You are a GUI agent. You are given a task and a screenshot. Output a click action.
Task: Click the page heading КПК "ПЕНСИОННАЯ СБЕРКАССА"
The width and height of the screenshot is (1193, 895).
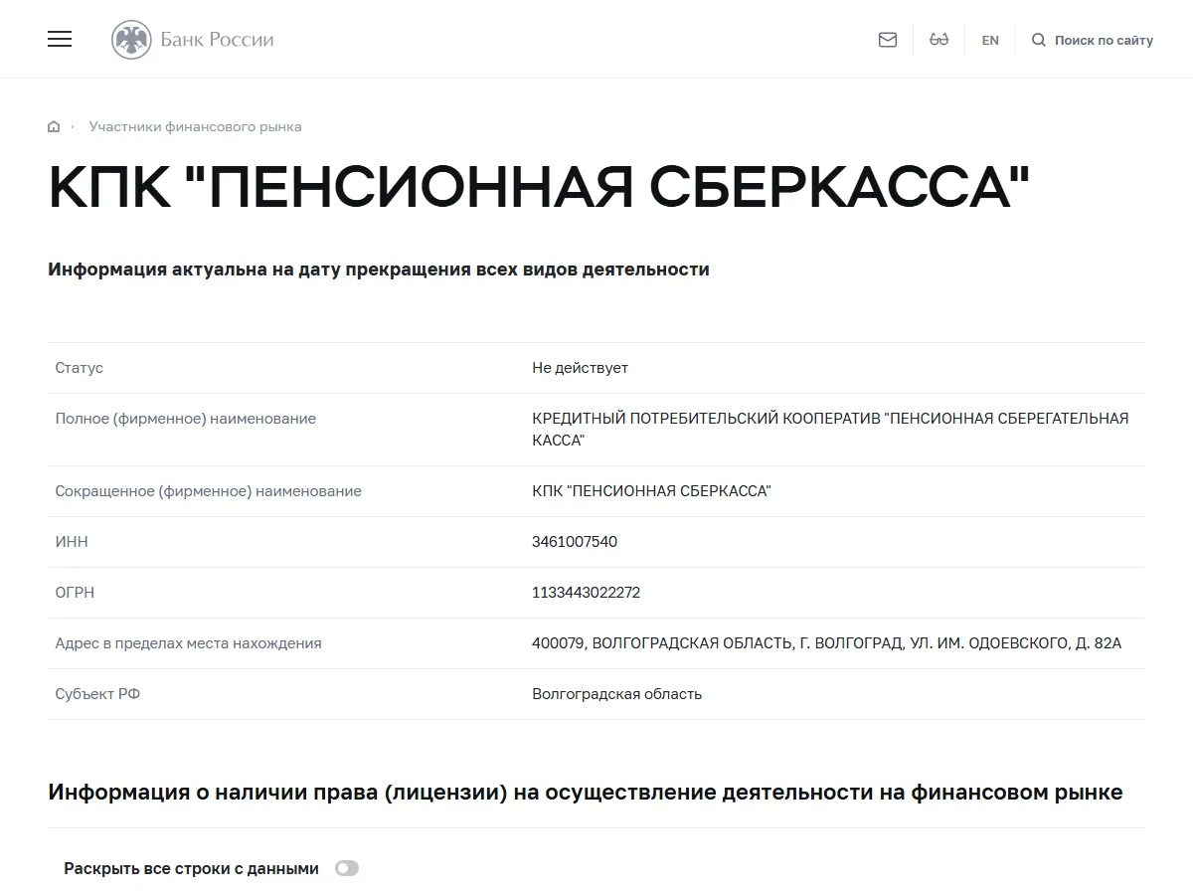click(x=540, y=187)
